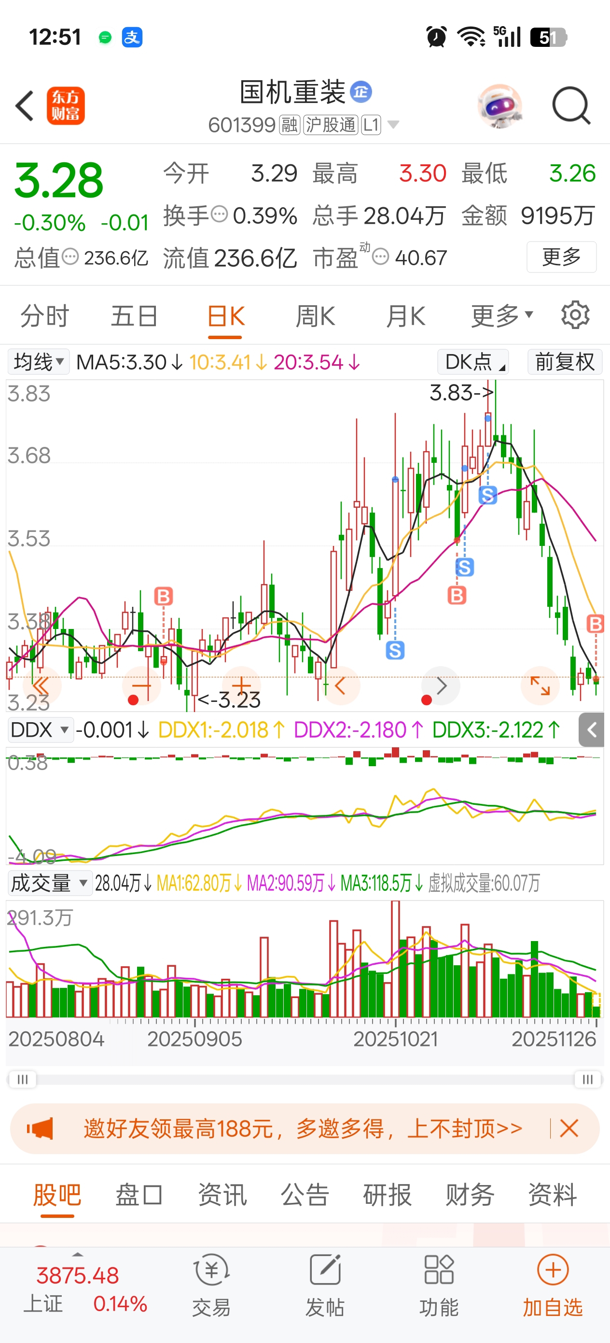This screenshot has height=1343, width=610.
Task: Open the 成交量 indicator dropdown
Action: (50, 883)
